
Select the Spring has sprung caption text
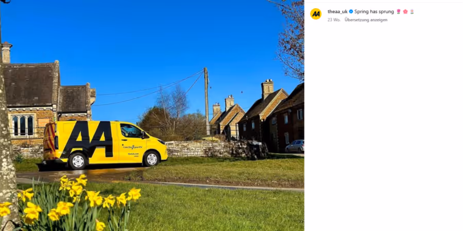pyautogui.click(x=374, y=11)
